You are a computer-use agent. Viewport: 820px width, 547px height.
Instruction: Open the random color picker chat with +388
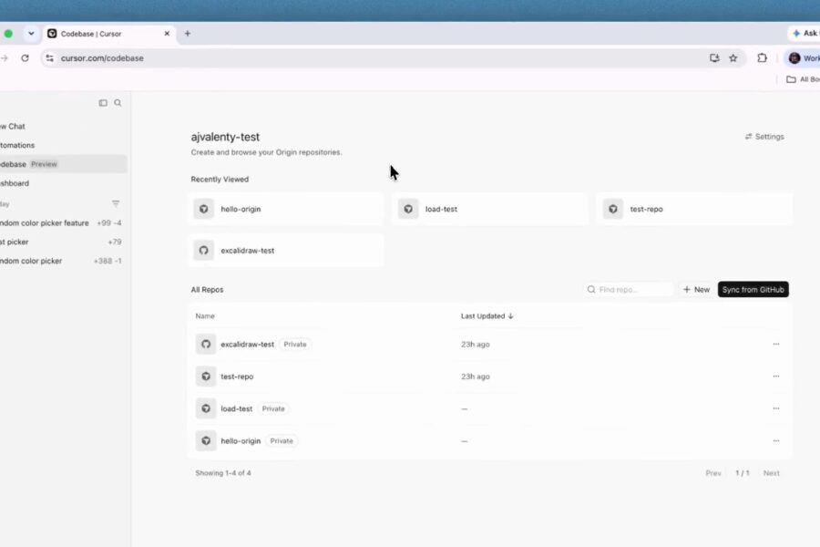[x=63, y=261]
